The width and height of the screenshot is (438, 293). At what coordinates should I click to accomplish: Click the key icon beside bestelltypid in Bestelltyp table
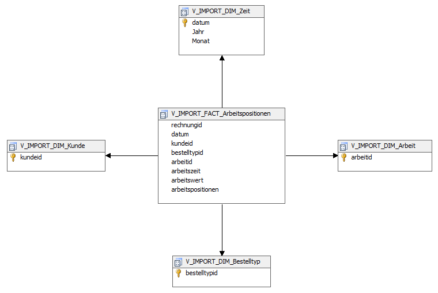coord(179,273)
